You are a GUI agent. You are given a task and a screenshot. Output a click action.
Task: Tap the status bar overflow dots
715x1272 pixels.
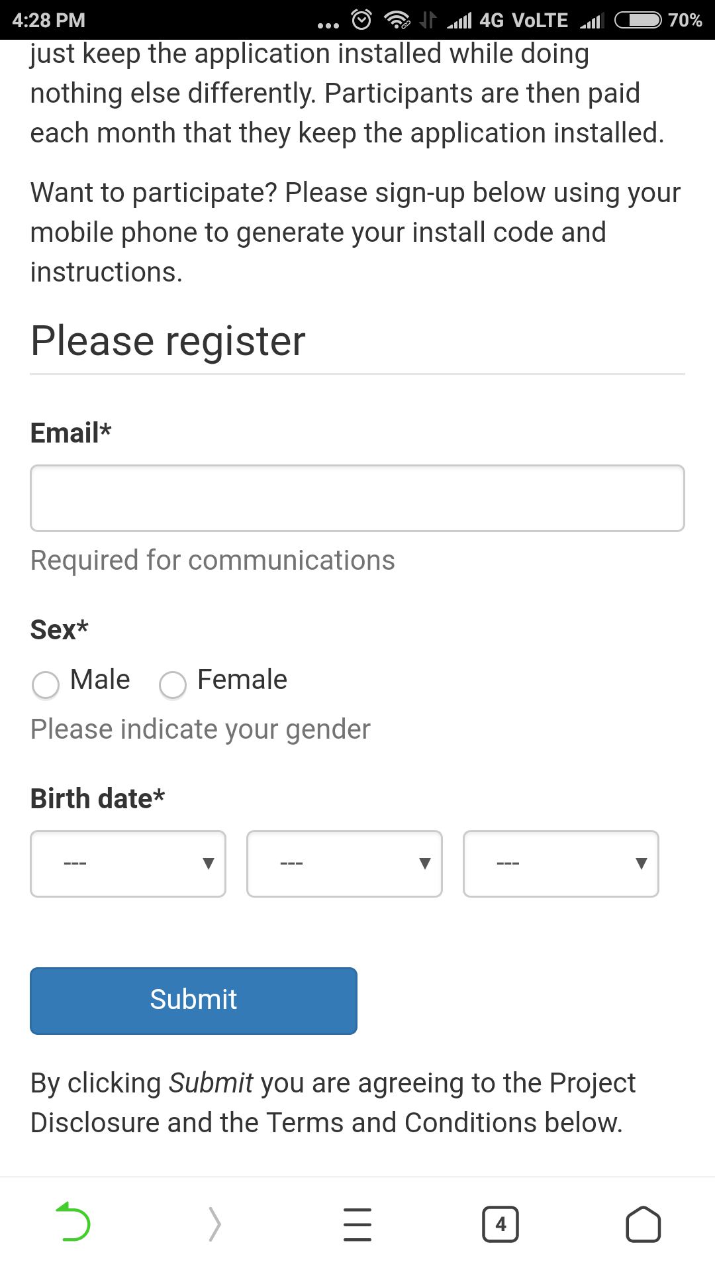(x=328, y=25)
